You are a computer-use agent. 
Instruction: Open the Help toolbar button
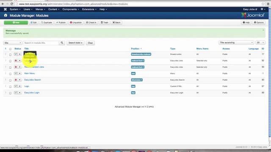[246, 22]
